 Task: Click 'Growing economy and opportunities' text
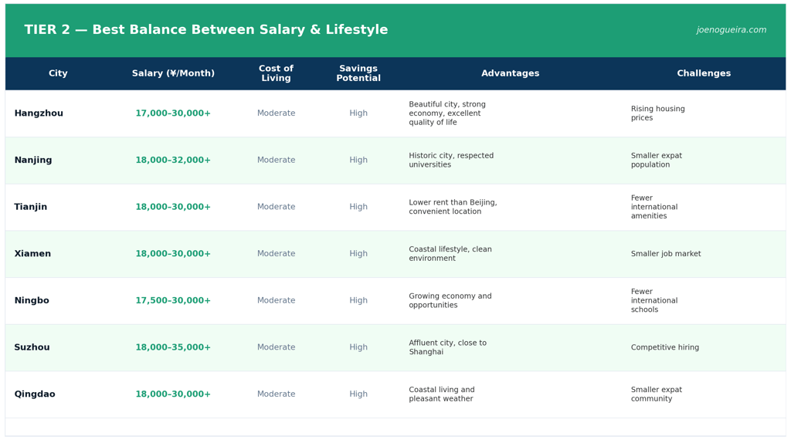click(450, 300)
